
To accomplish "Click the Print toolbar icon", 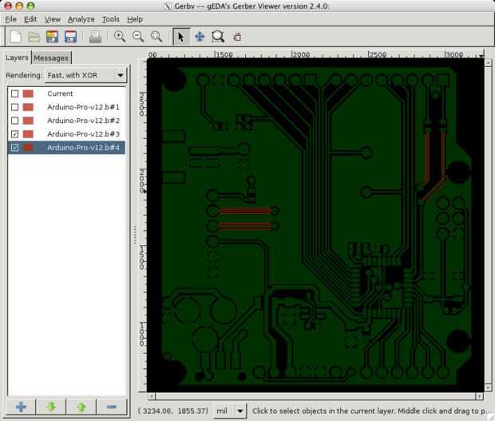I will click(95, 37).
